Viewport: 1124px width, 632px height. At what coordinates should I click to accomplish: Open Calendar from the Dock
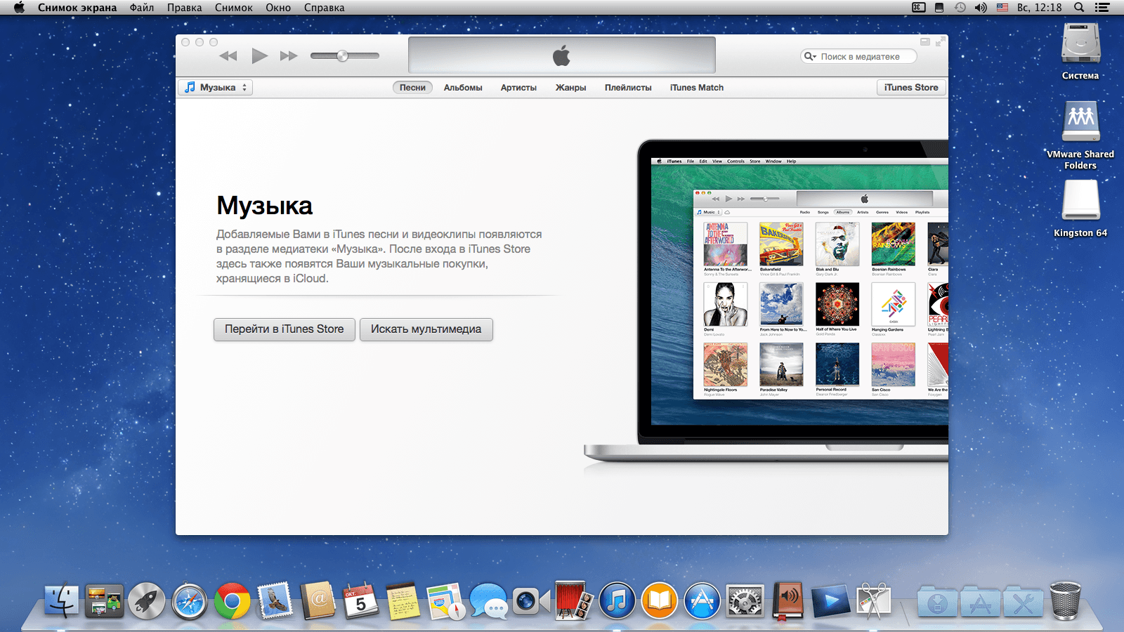tap(360, 601)
